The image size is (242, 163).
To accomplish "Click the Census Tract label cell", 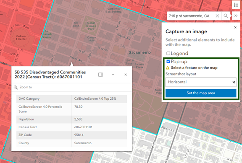I will tap(44, 127).
